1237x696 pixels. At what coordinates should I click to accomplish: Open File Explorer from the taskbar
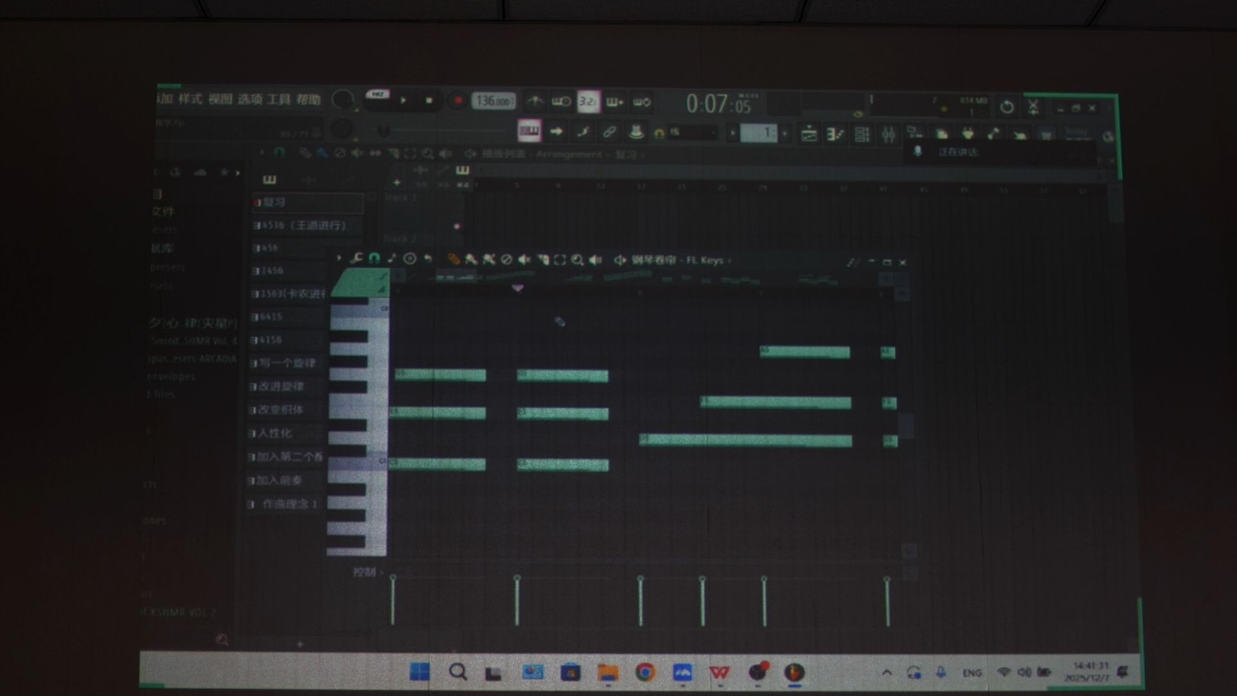[x=608, y=673]
